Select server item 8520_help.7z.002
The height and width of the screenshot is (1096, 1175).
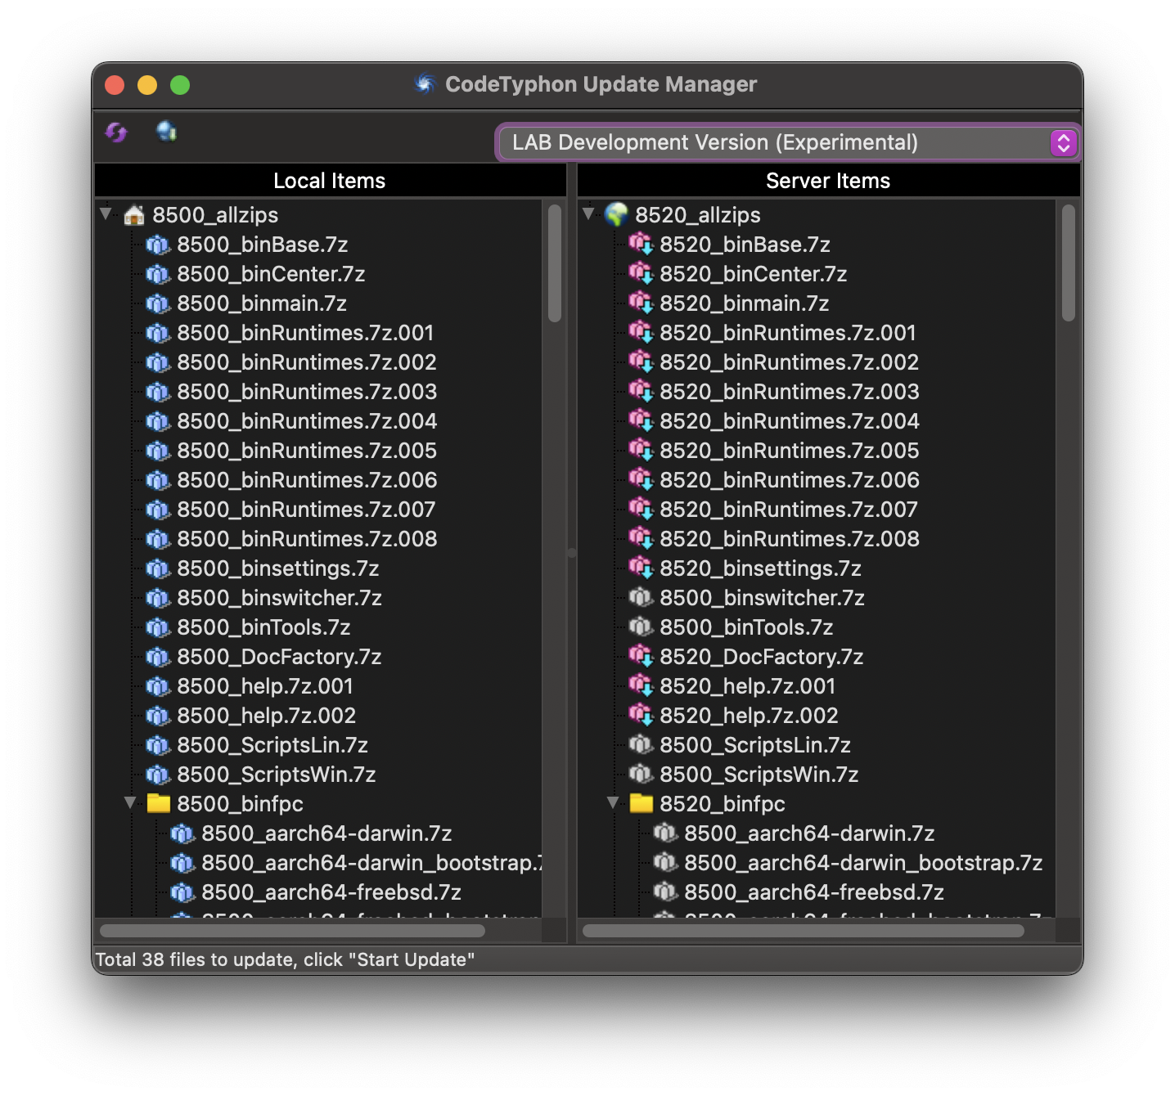[x=750, y=716]
